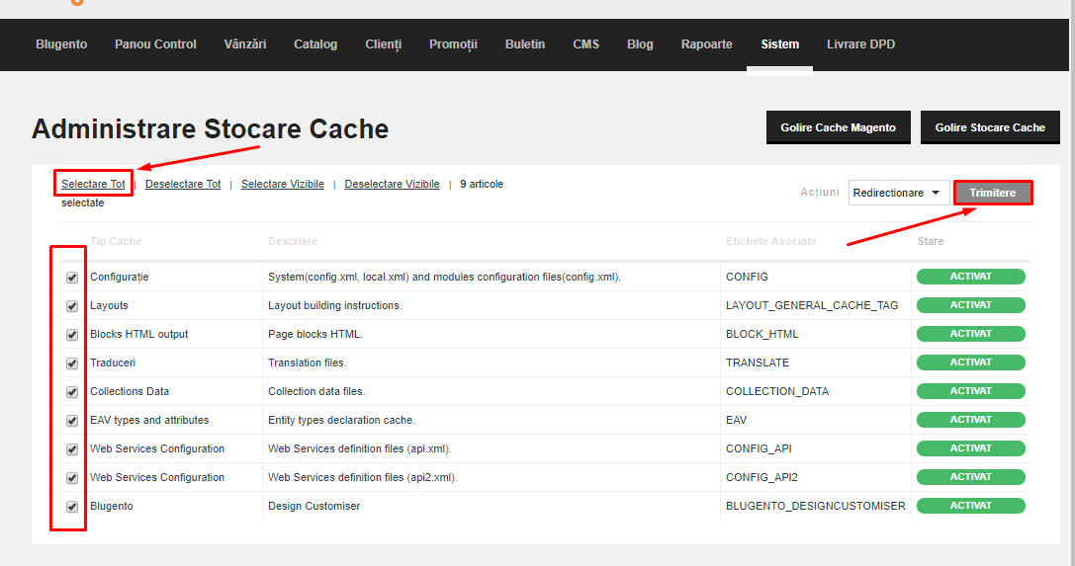Click the Design Customiser description
The height and width of the screenshot is (566, 1075).
click(314, 507)
